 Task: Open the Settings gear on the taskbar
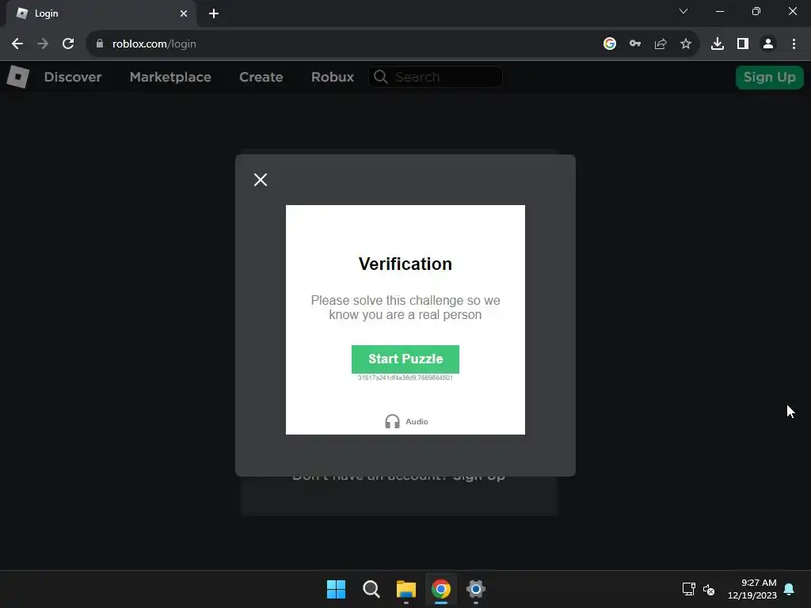[x=476, y=589]
